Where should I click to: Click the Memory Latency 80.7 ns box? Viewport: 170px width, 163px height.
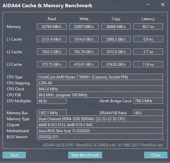[x=148, y=26]
